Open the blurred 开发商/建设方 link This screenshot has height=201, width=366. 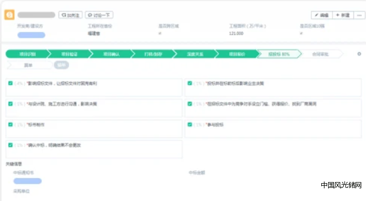pyautogui.click(x=31, y=35)
